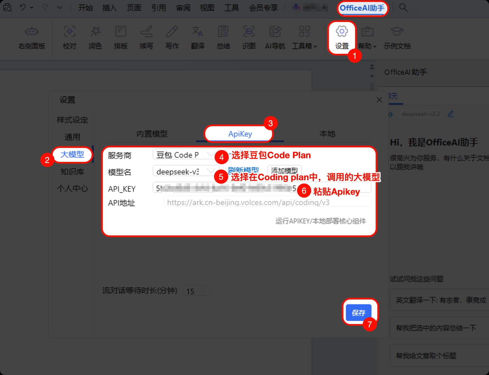Viewport: 489px width, 375px height.
Task: Click the 刷新模型 refresh models link
Action: coord(243,170)
